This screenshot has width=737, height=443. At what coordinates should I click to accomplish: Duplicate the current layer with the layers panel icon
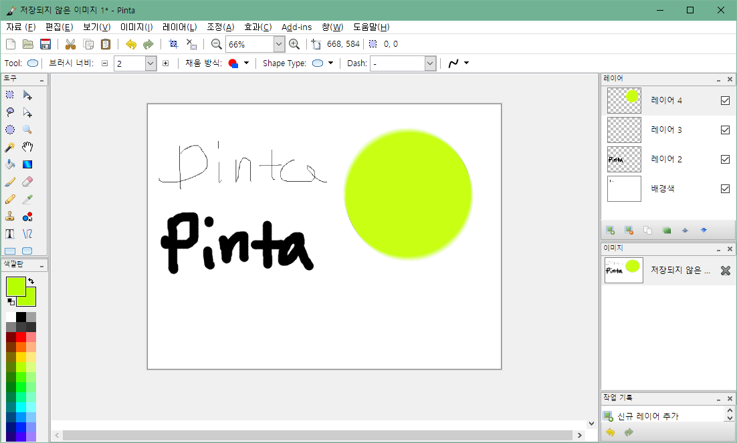click(647, 231)
